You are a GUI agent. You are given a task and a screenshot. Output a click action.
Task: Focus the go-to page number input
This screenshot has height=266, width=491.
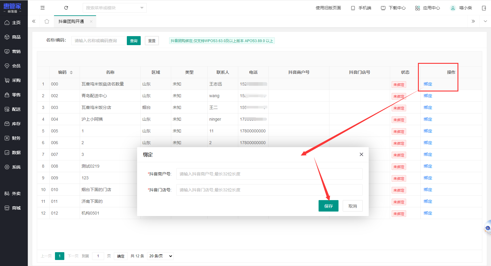pos(98,256)
